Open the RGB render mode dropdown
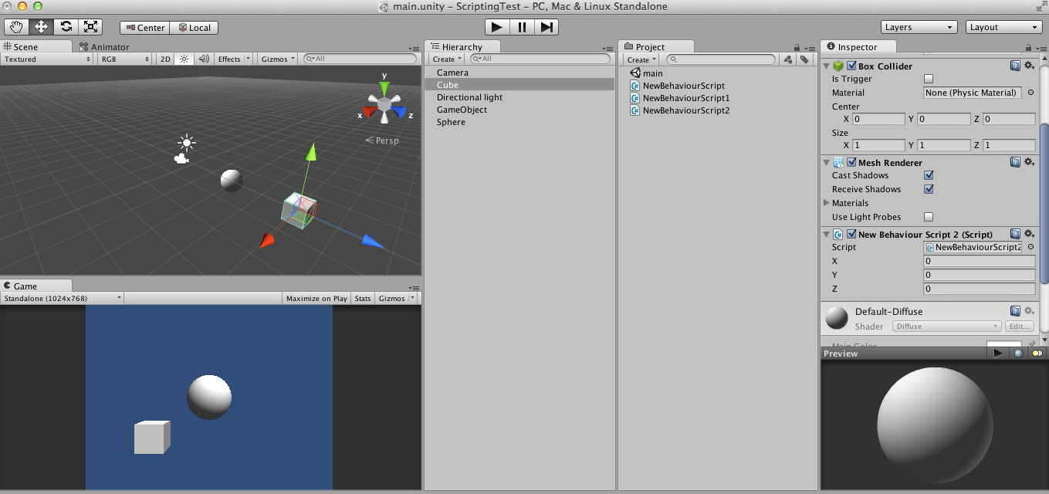1049x494 pixels. click(124, 59)
